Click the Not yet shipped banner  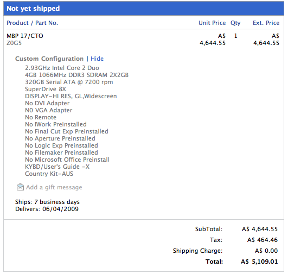tap(144, 9)
